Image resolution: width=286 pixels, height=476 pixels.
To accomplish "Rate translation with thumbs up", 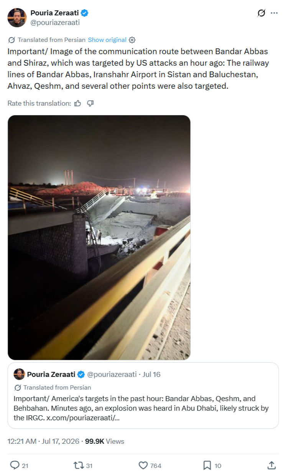I will [x=78, y=103].
